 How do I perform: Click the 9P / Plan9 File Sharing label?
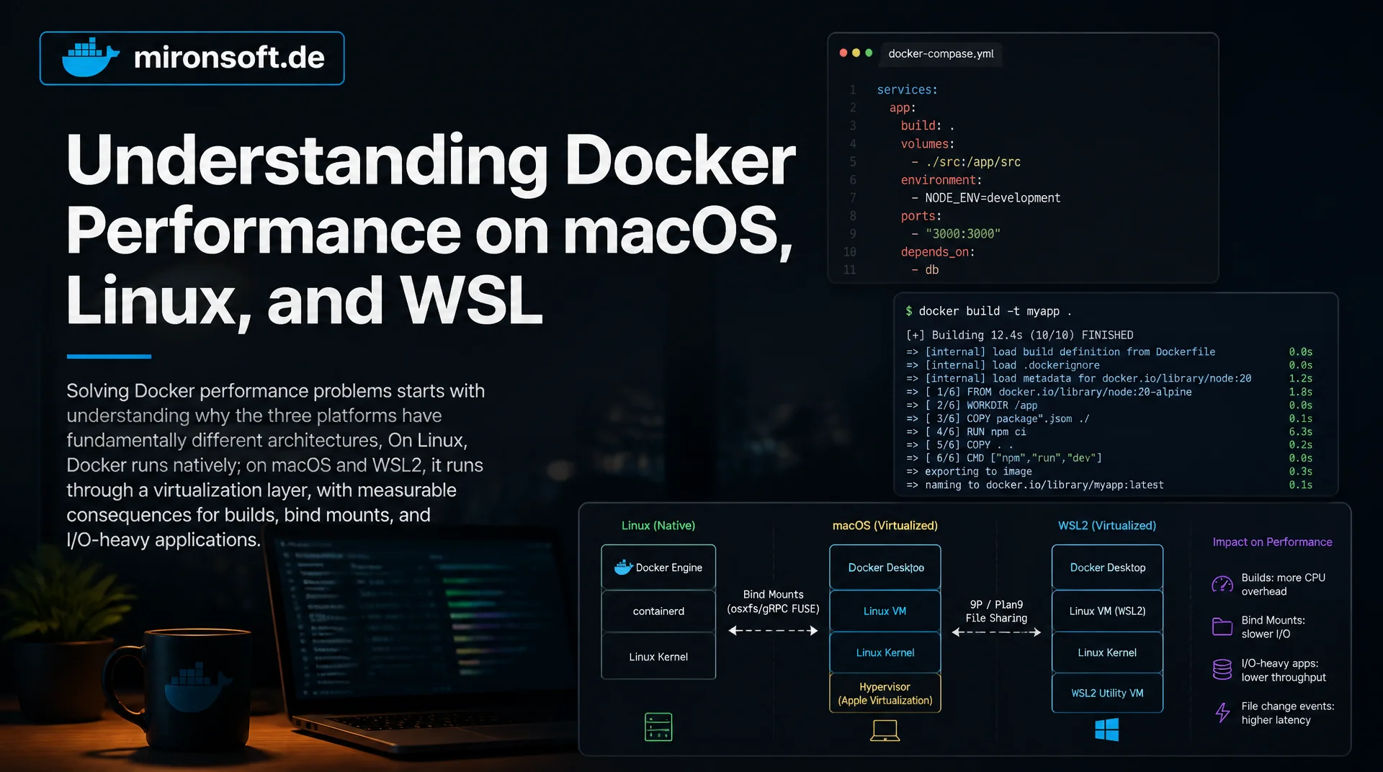(996, 611)
